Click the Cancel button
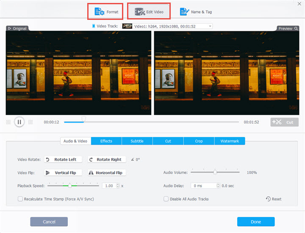The height and width of the screenshot is (233, 305). tap(49, 222)
